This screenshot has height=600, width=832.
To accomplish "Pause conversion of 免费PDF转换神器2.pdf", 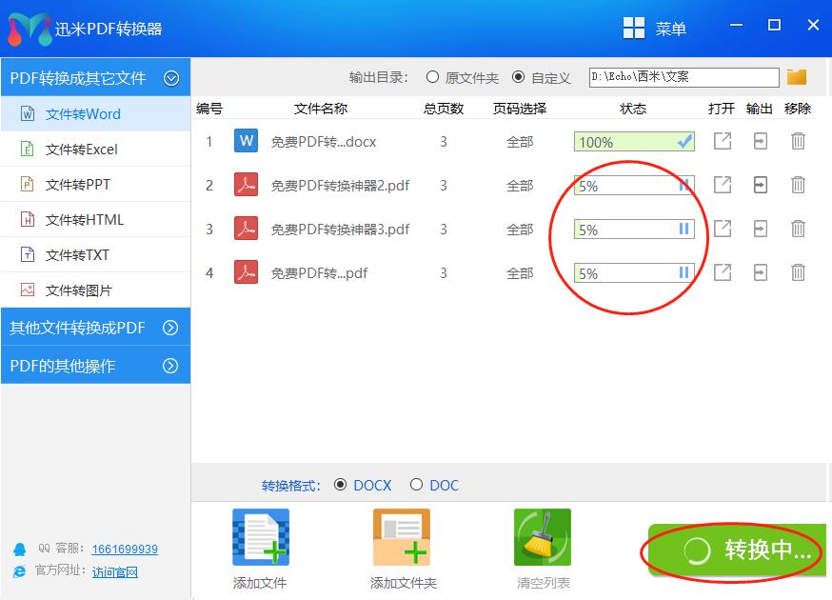I will (x=683, y=185).
